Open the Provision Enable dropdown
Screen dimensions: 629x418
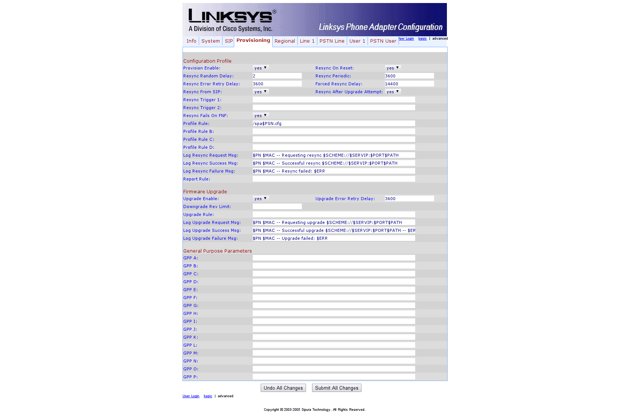pos(261,68)
